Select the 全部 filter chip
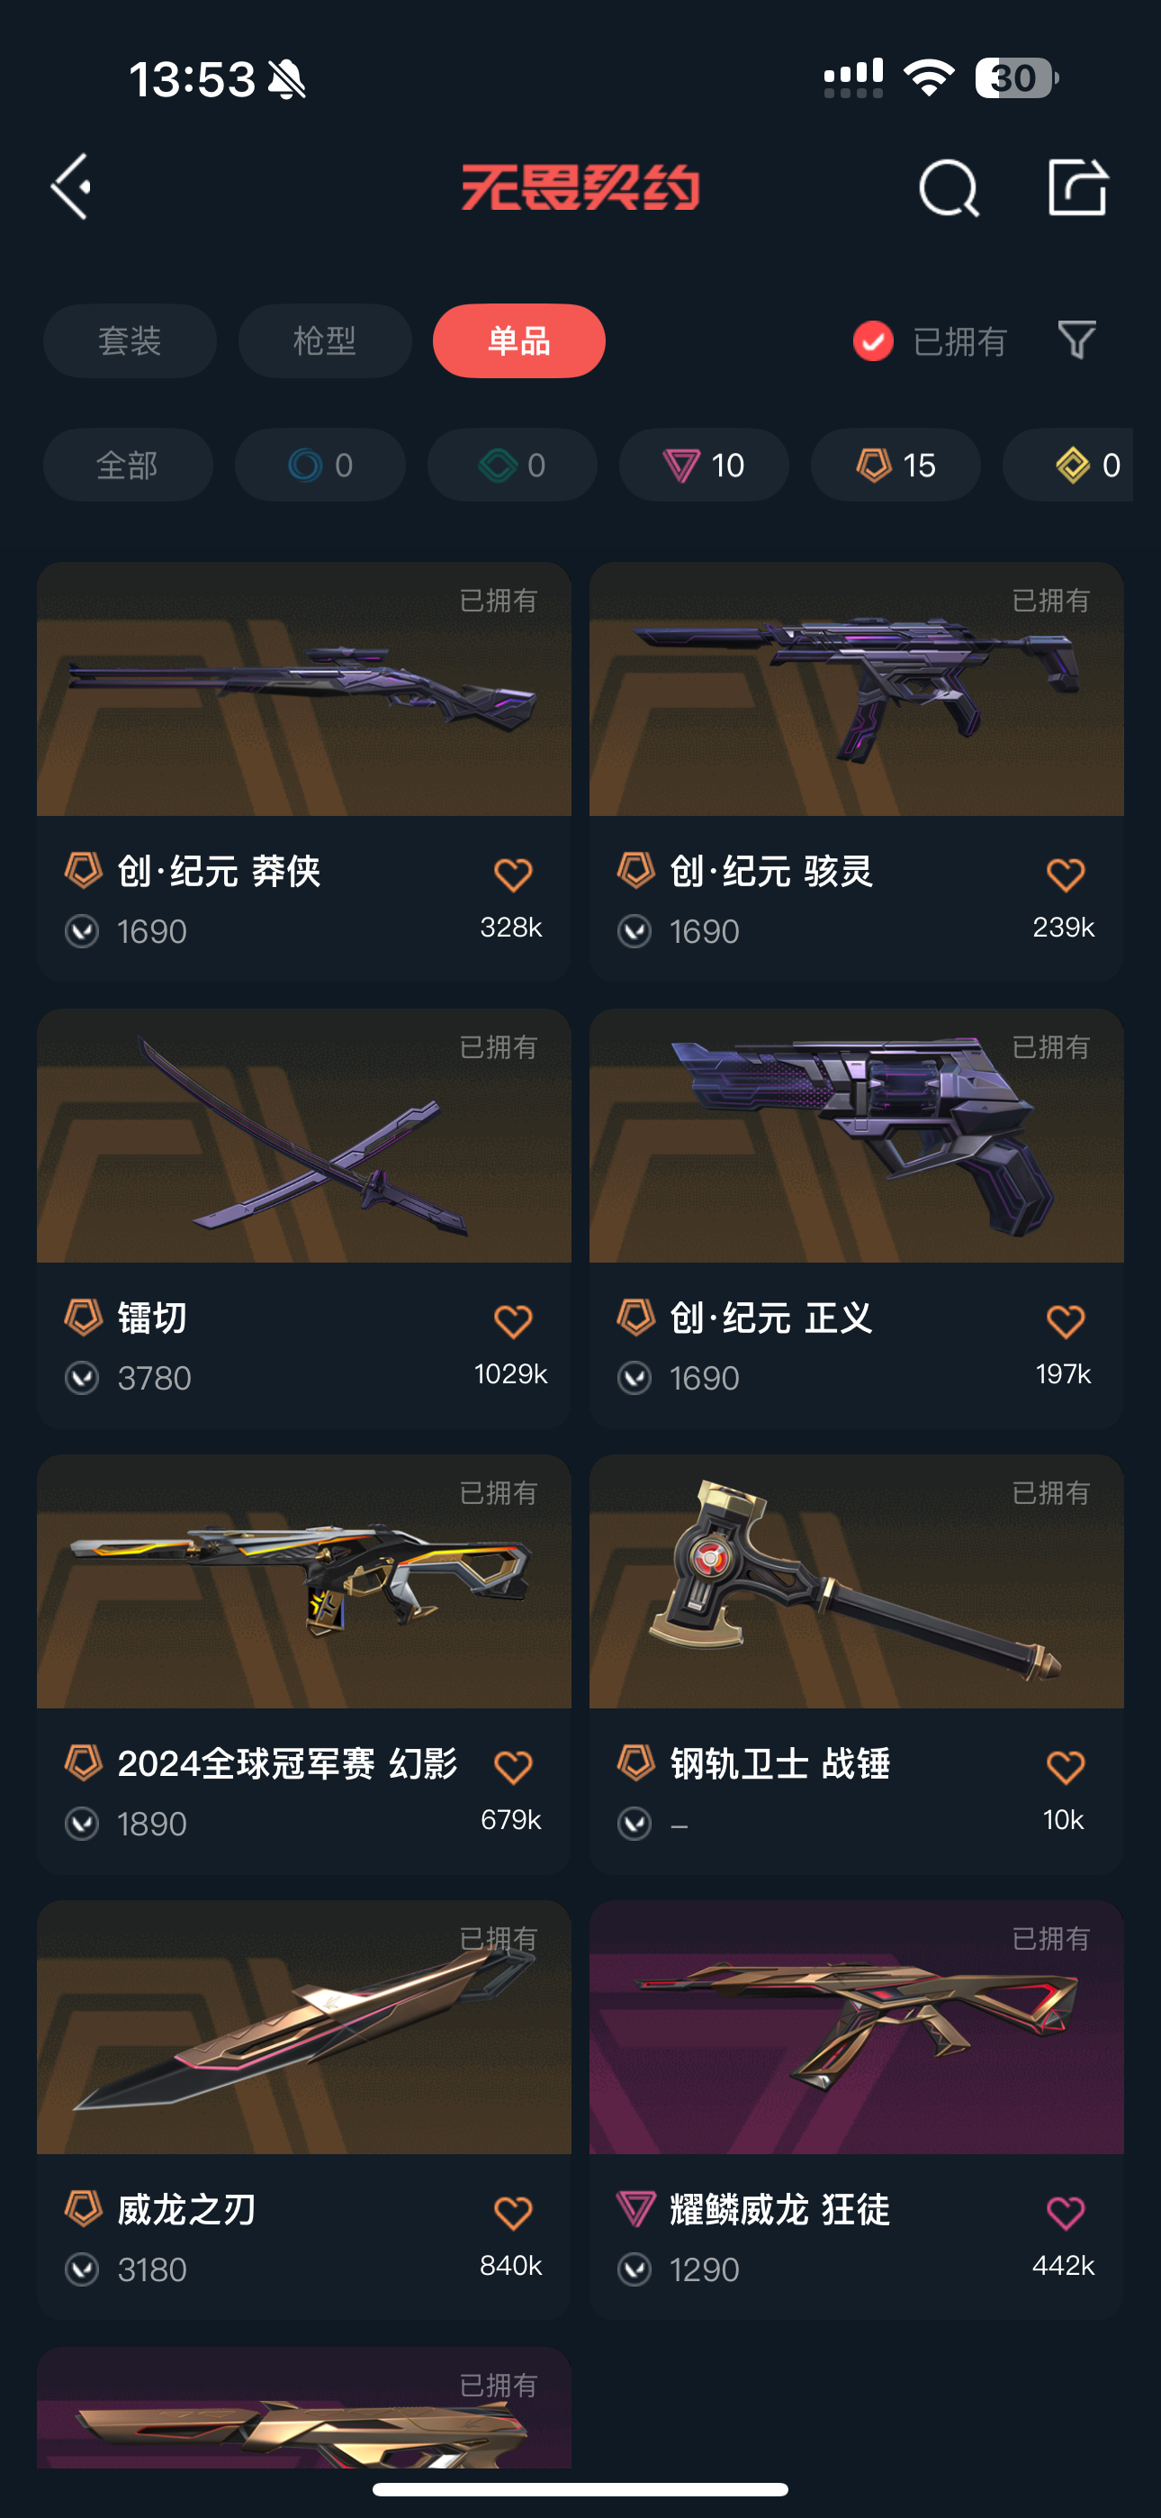1161x2518 pixels. (128, 466)
